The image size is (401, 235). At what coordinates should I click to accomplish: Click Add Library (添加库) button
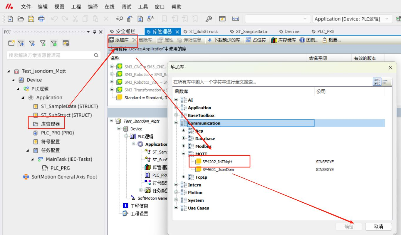tap(119, 40)
